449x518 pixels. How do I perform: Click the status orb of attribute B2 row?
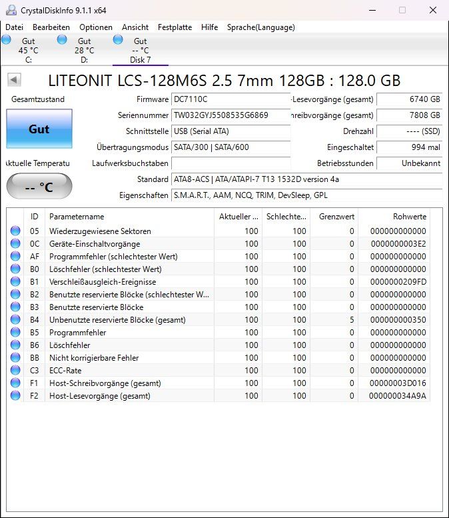pyautogui.click(x=15, y=294)
